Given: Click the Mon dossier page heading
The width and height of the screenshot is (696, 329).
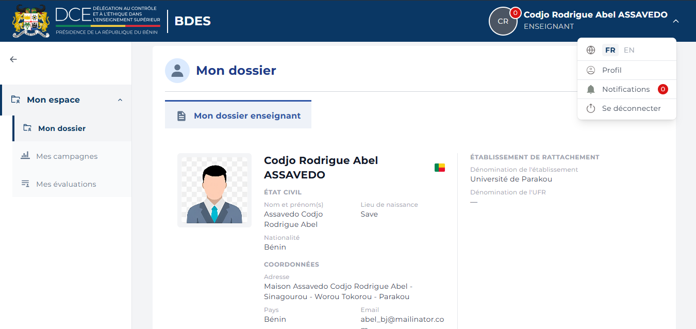Looking at the screenshot, I should click(236, 71).
